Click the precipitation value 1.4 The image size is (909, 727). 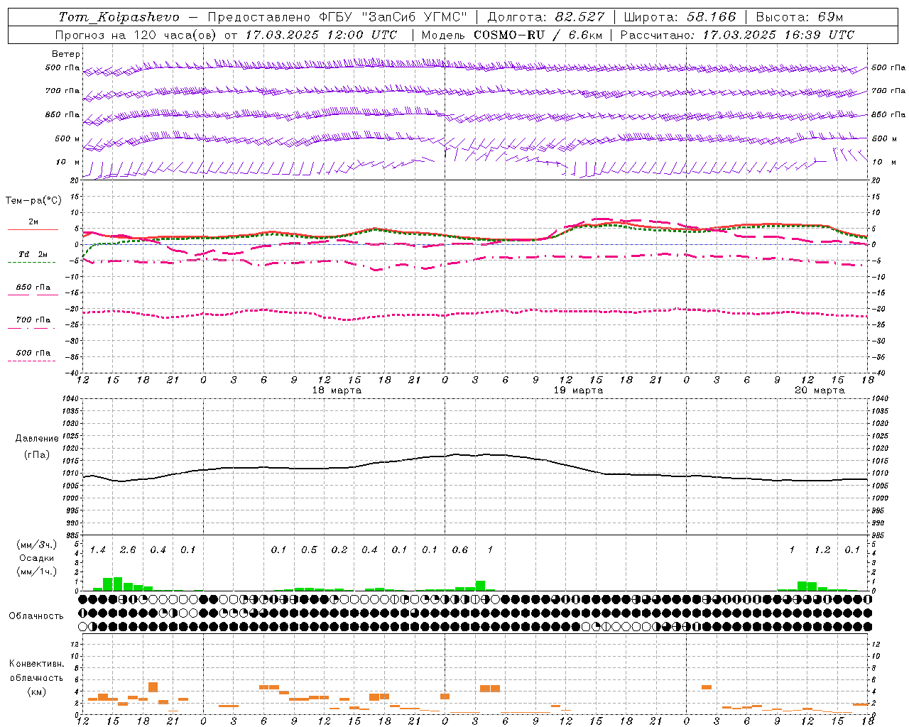(98, 550)
